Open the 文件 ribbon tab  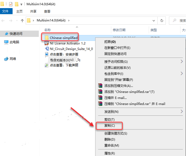click(6, 11)
